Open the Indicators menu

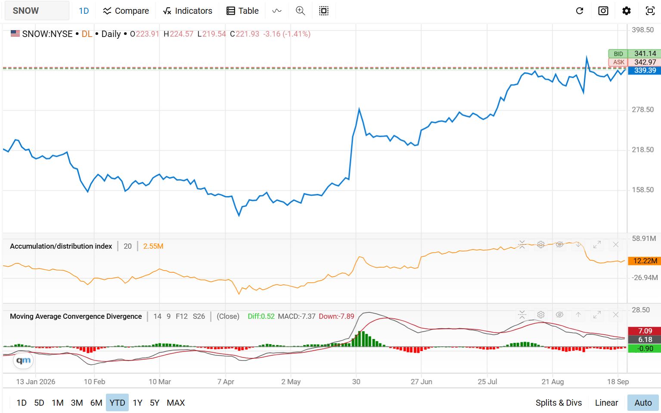point(188,11)
